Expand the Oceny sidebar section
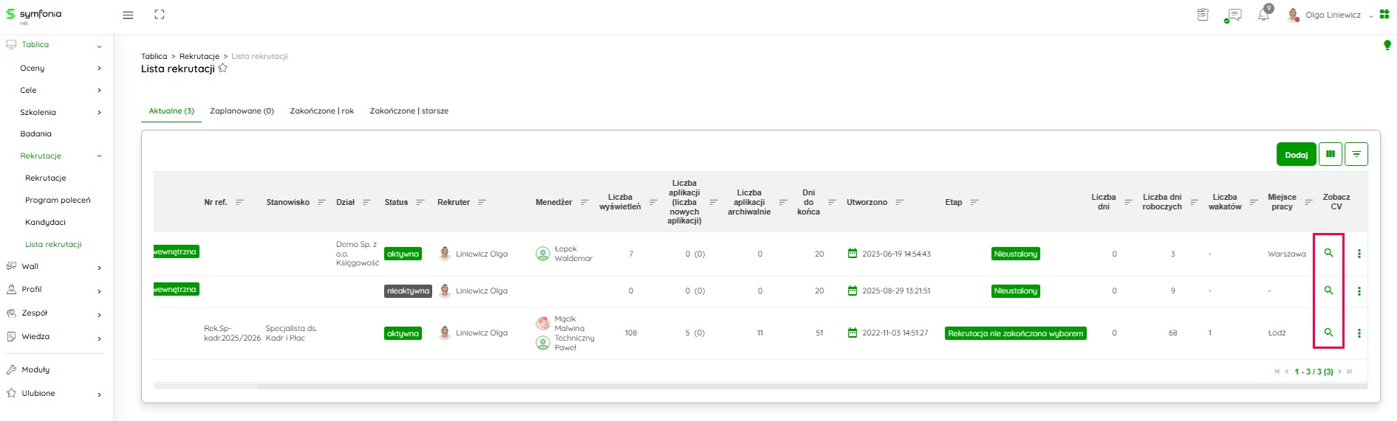The height and width of the screenshot is (421, 1397). click(99, 69)
